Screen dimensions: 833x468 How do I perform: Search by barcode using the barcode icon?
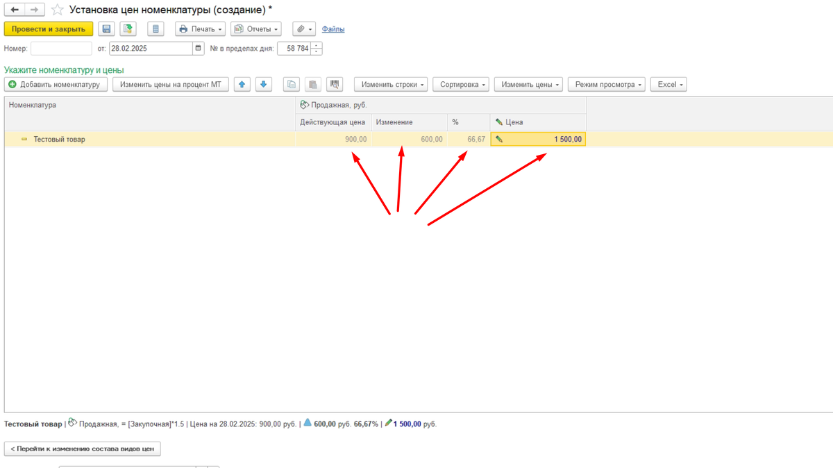pyautogui.click(x=335, y=85)
